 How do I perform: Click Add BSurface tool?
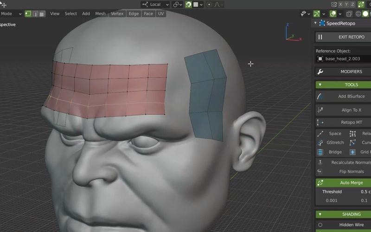(x=343, y=97)
